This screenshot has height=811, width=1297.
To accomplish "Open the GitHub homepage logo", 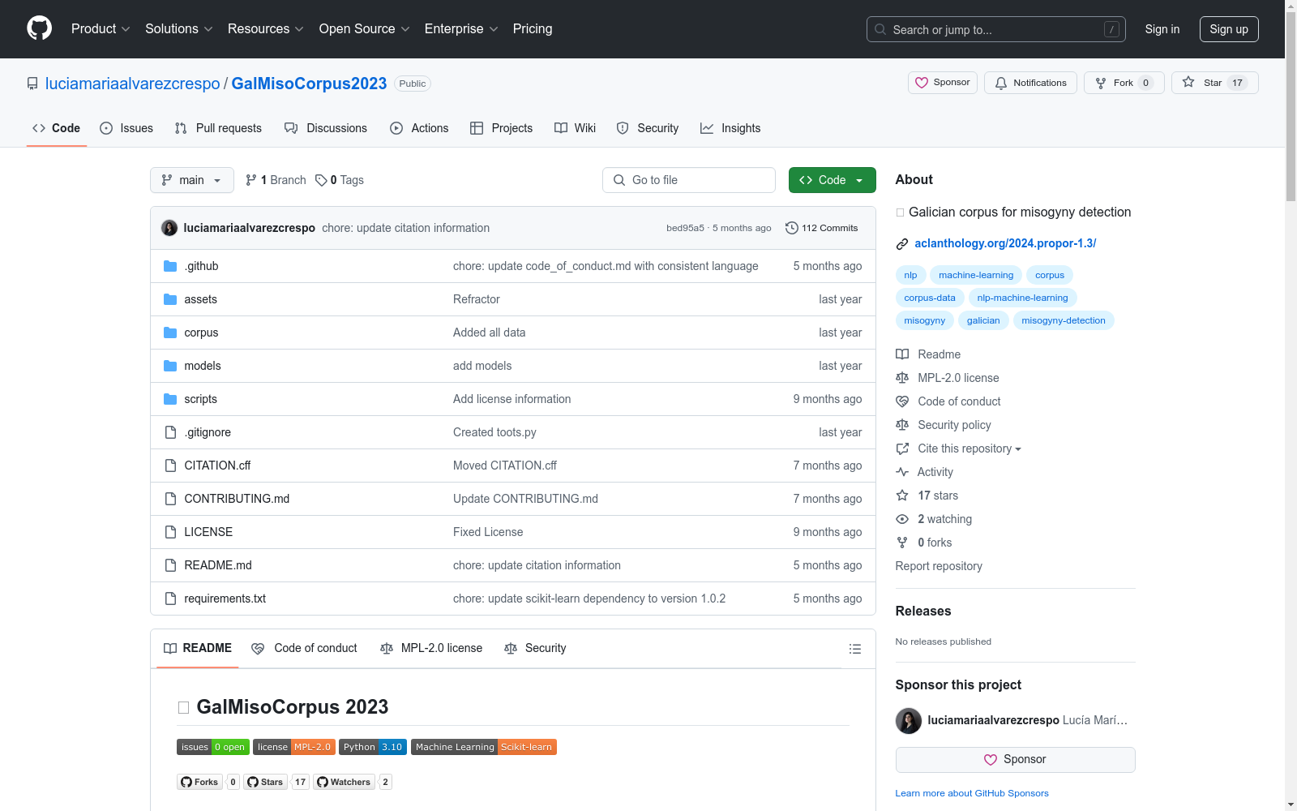I will [x=39, y=28].
